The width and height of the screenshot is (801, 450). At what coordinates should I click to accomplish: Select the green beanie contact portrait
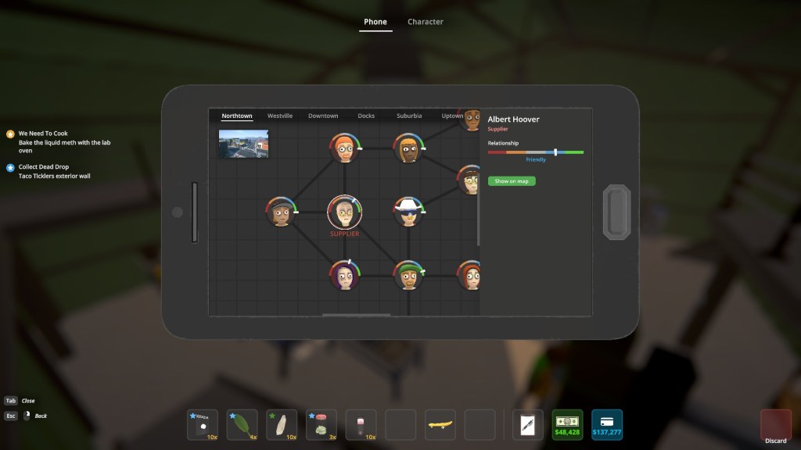(x=408, y=275)
